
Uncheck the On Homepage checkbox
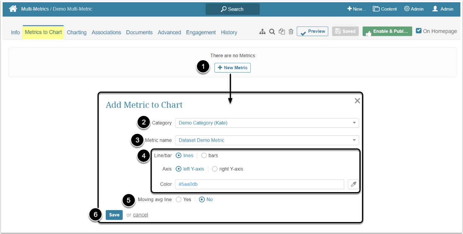pyautogui.click(x=419, y=31)
